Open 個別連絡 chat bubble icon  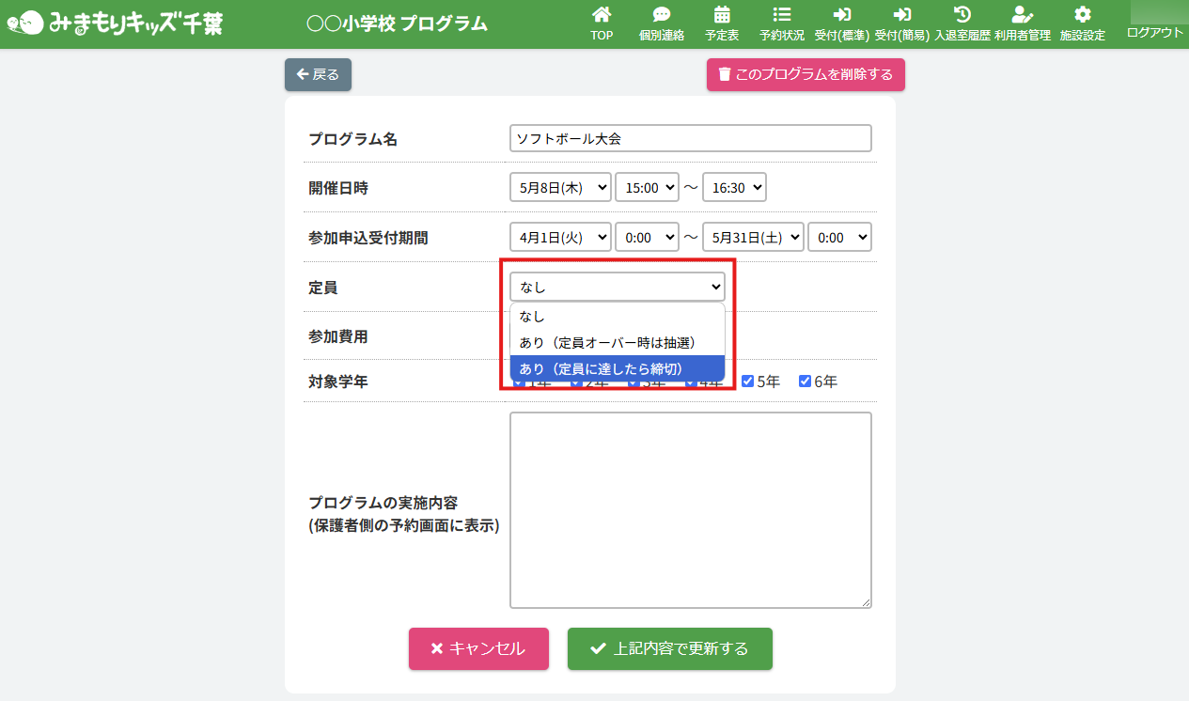coord(662,15)
